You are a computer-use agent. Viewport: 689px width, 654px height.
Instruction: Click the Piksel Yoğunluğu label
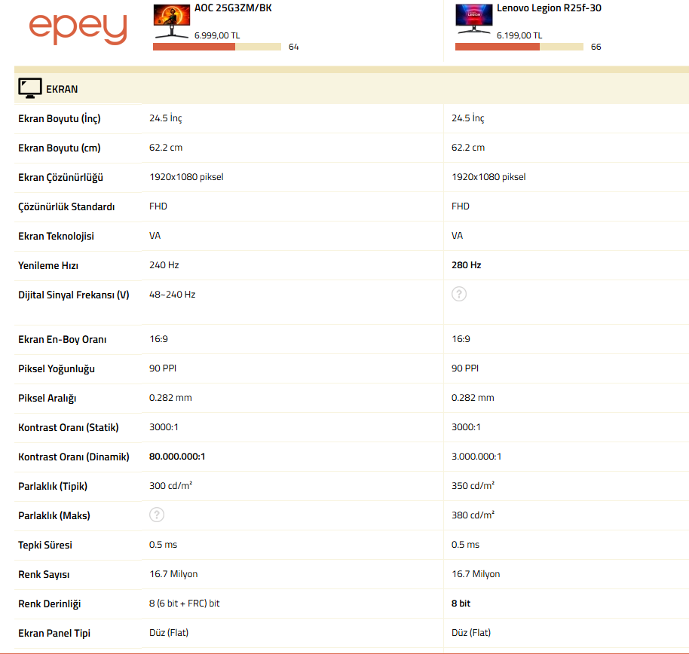coord(57,369)
